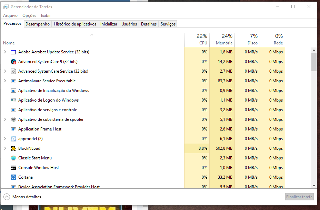Click the Advanced SystemCare 9 icon

coord(13,62)
